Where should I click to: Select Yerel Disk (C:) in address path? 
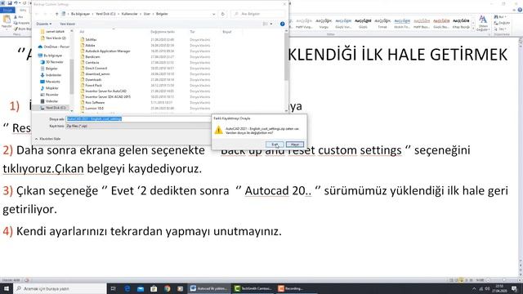point(105,14)
